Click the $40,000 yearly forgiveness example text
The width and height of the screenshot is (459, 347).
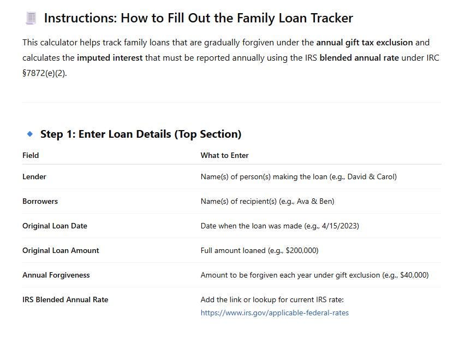[x=414, y=275]
